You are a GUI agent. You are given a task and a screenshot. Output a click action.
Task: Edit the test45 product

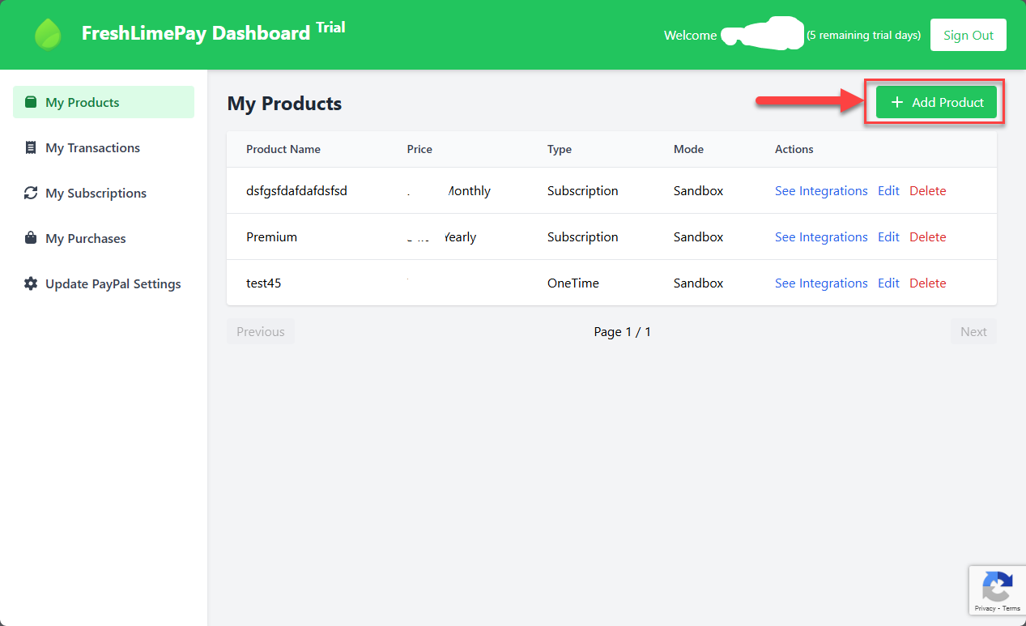pos(888,283)
